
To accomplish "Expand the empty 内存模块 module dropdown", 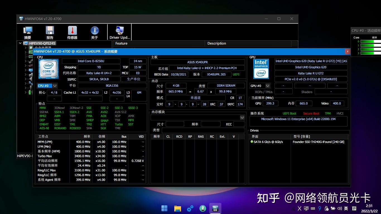I will (242, 117).
